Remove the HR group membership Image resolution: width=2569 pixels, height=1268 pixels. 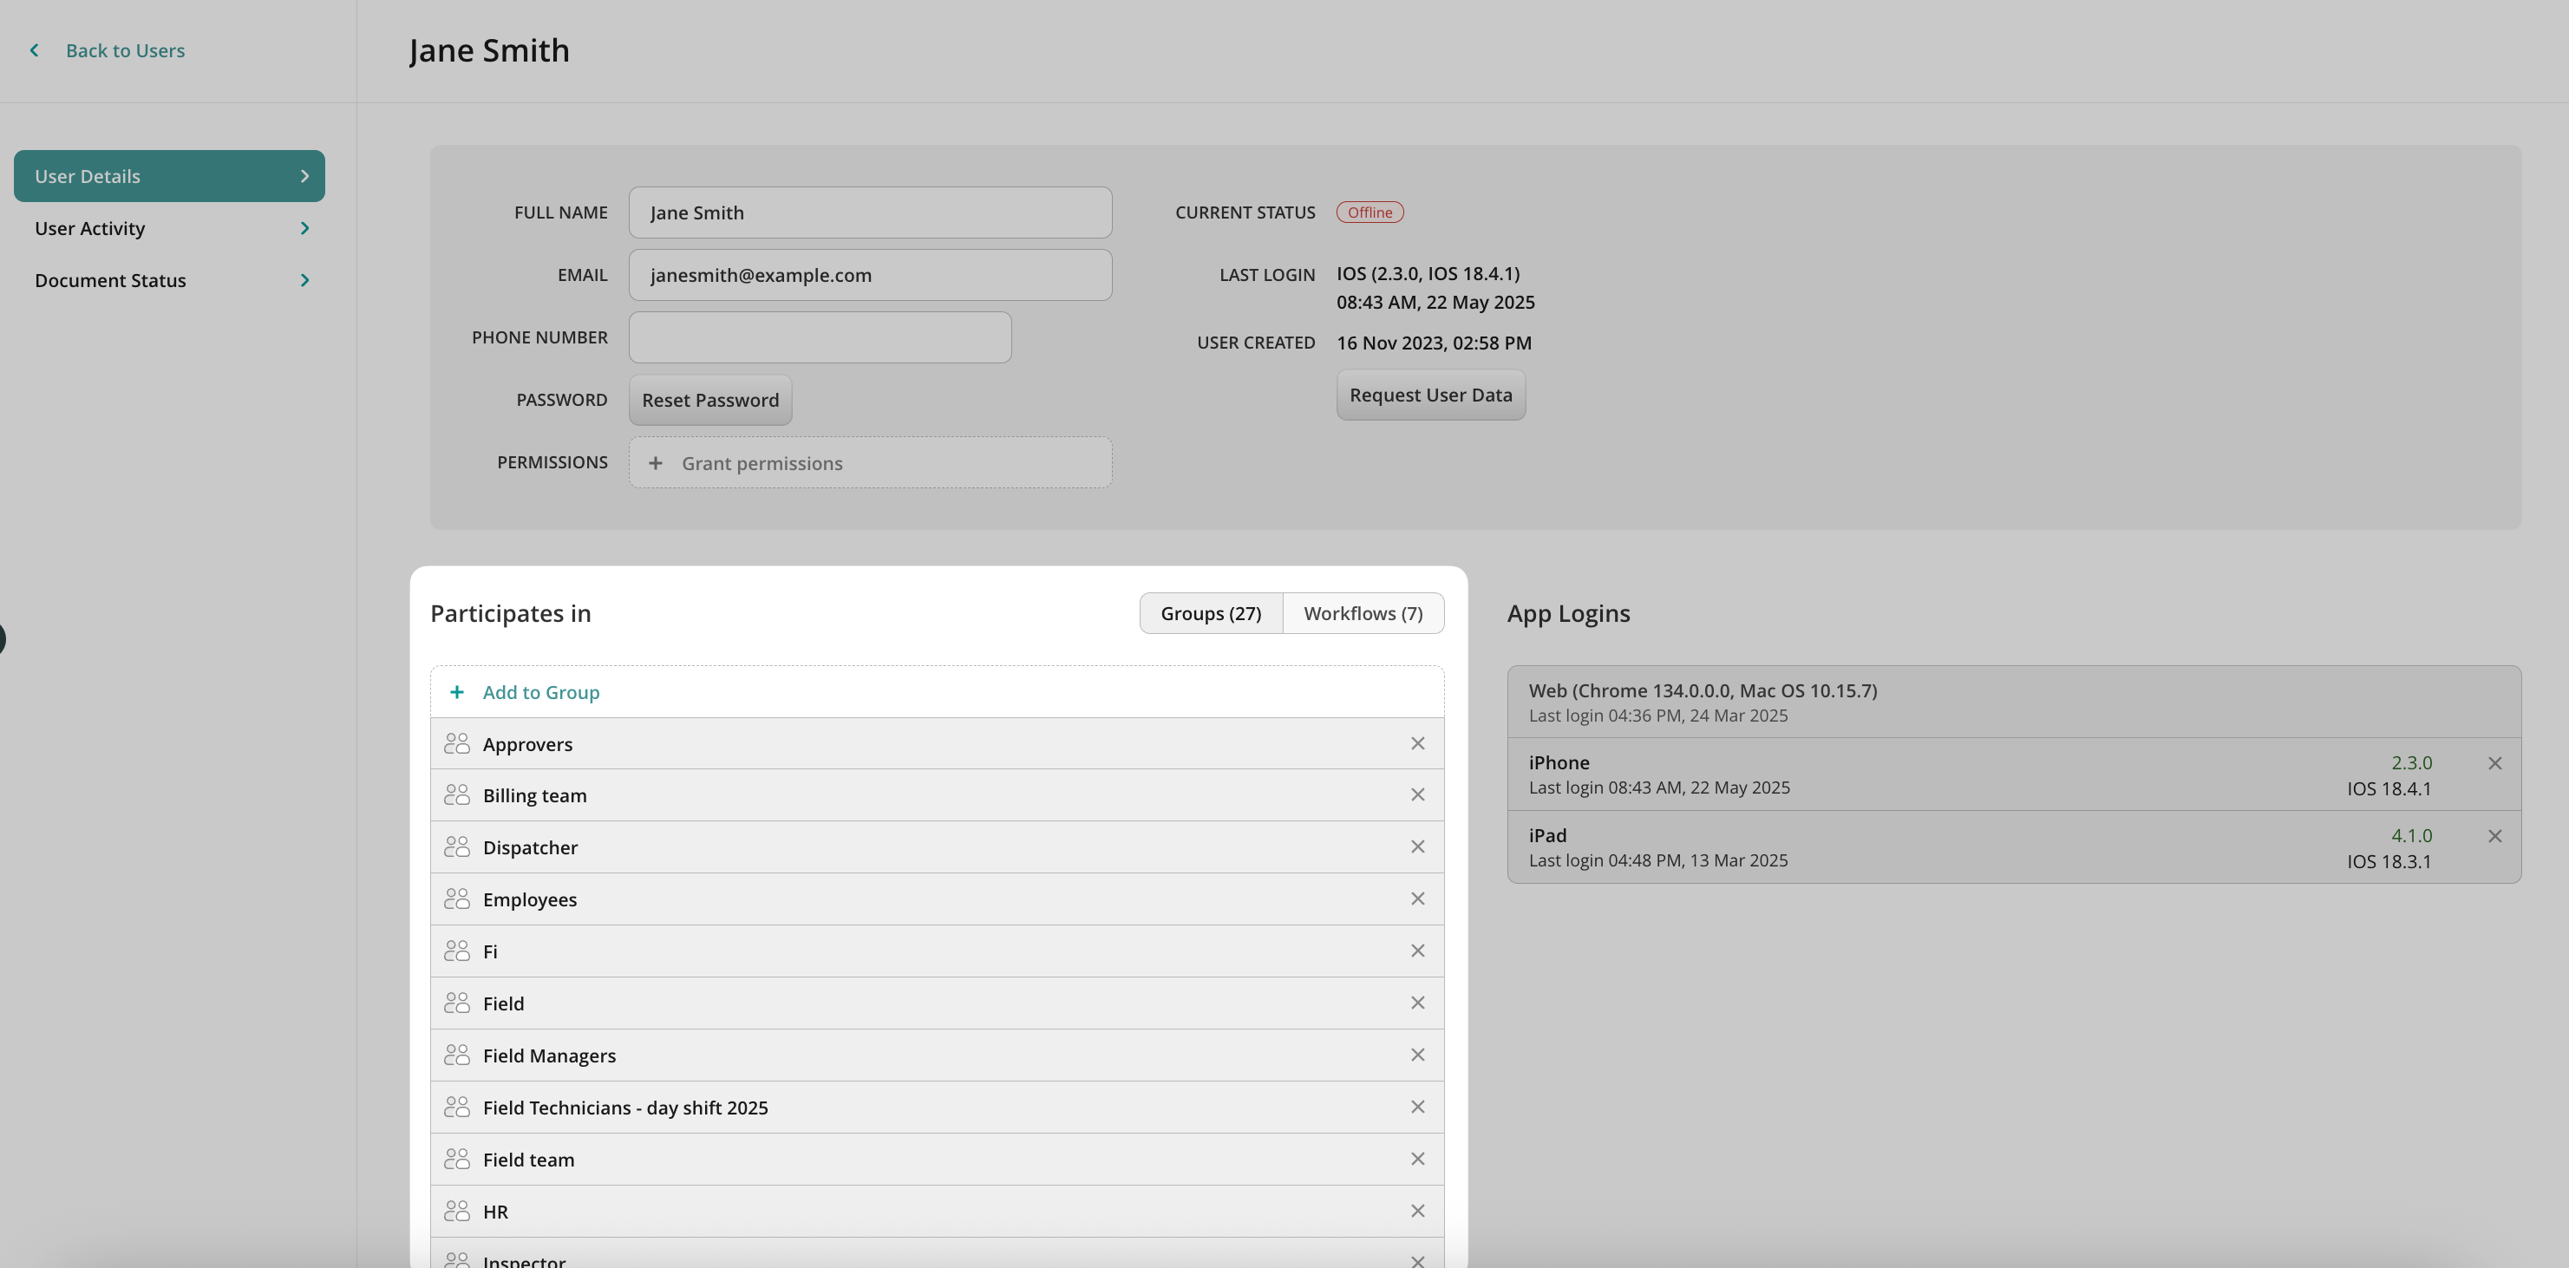[x=1417, y=1211]
